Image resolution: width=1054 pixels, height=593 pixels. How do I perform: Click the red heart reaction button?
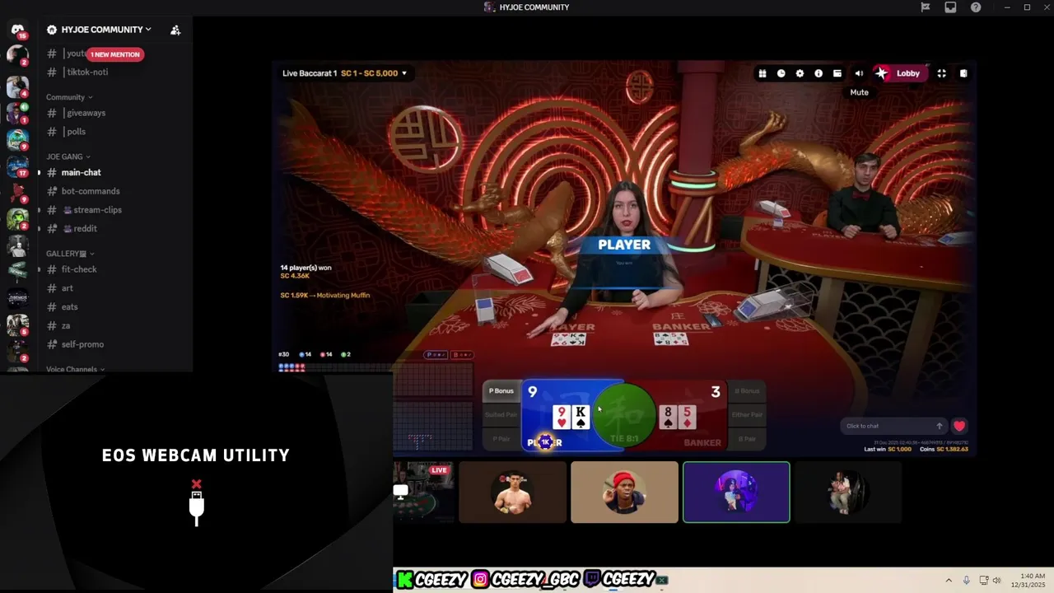959,426
